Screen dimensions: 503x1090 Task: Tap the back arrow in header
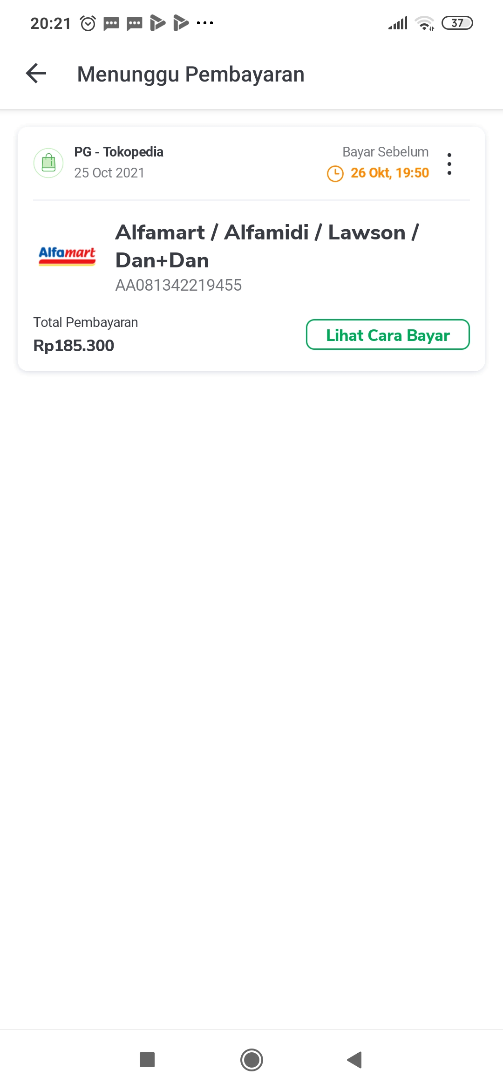pos(36,74)
